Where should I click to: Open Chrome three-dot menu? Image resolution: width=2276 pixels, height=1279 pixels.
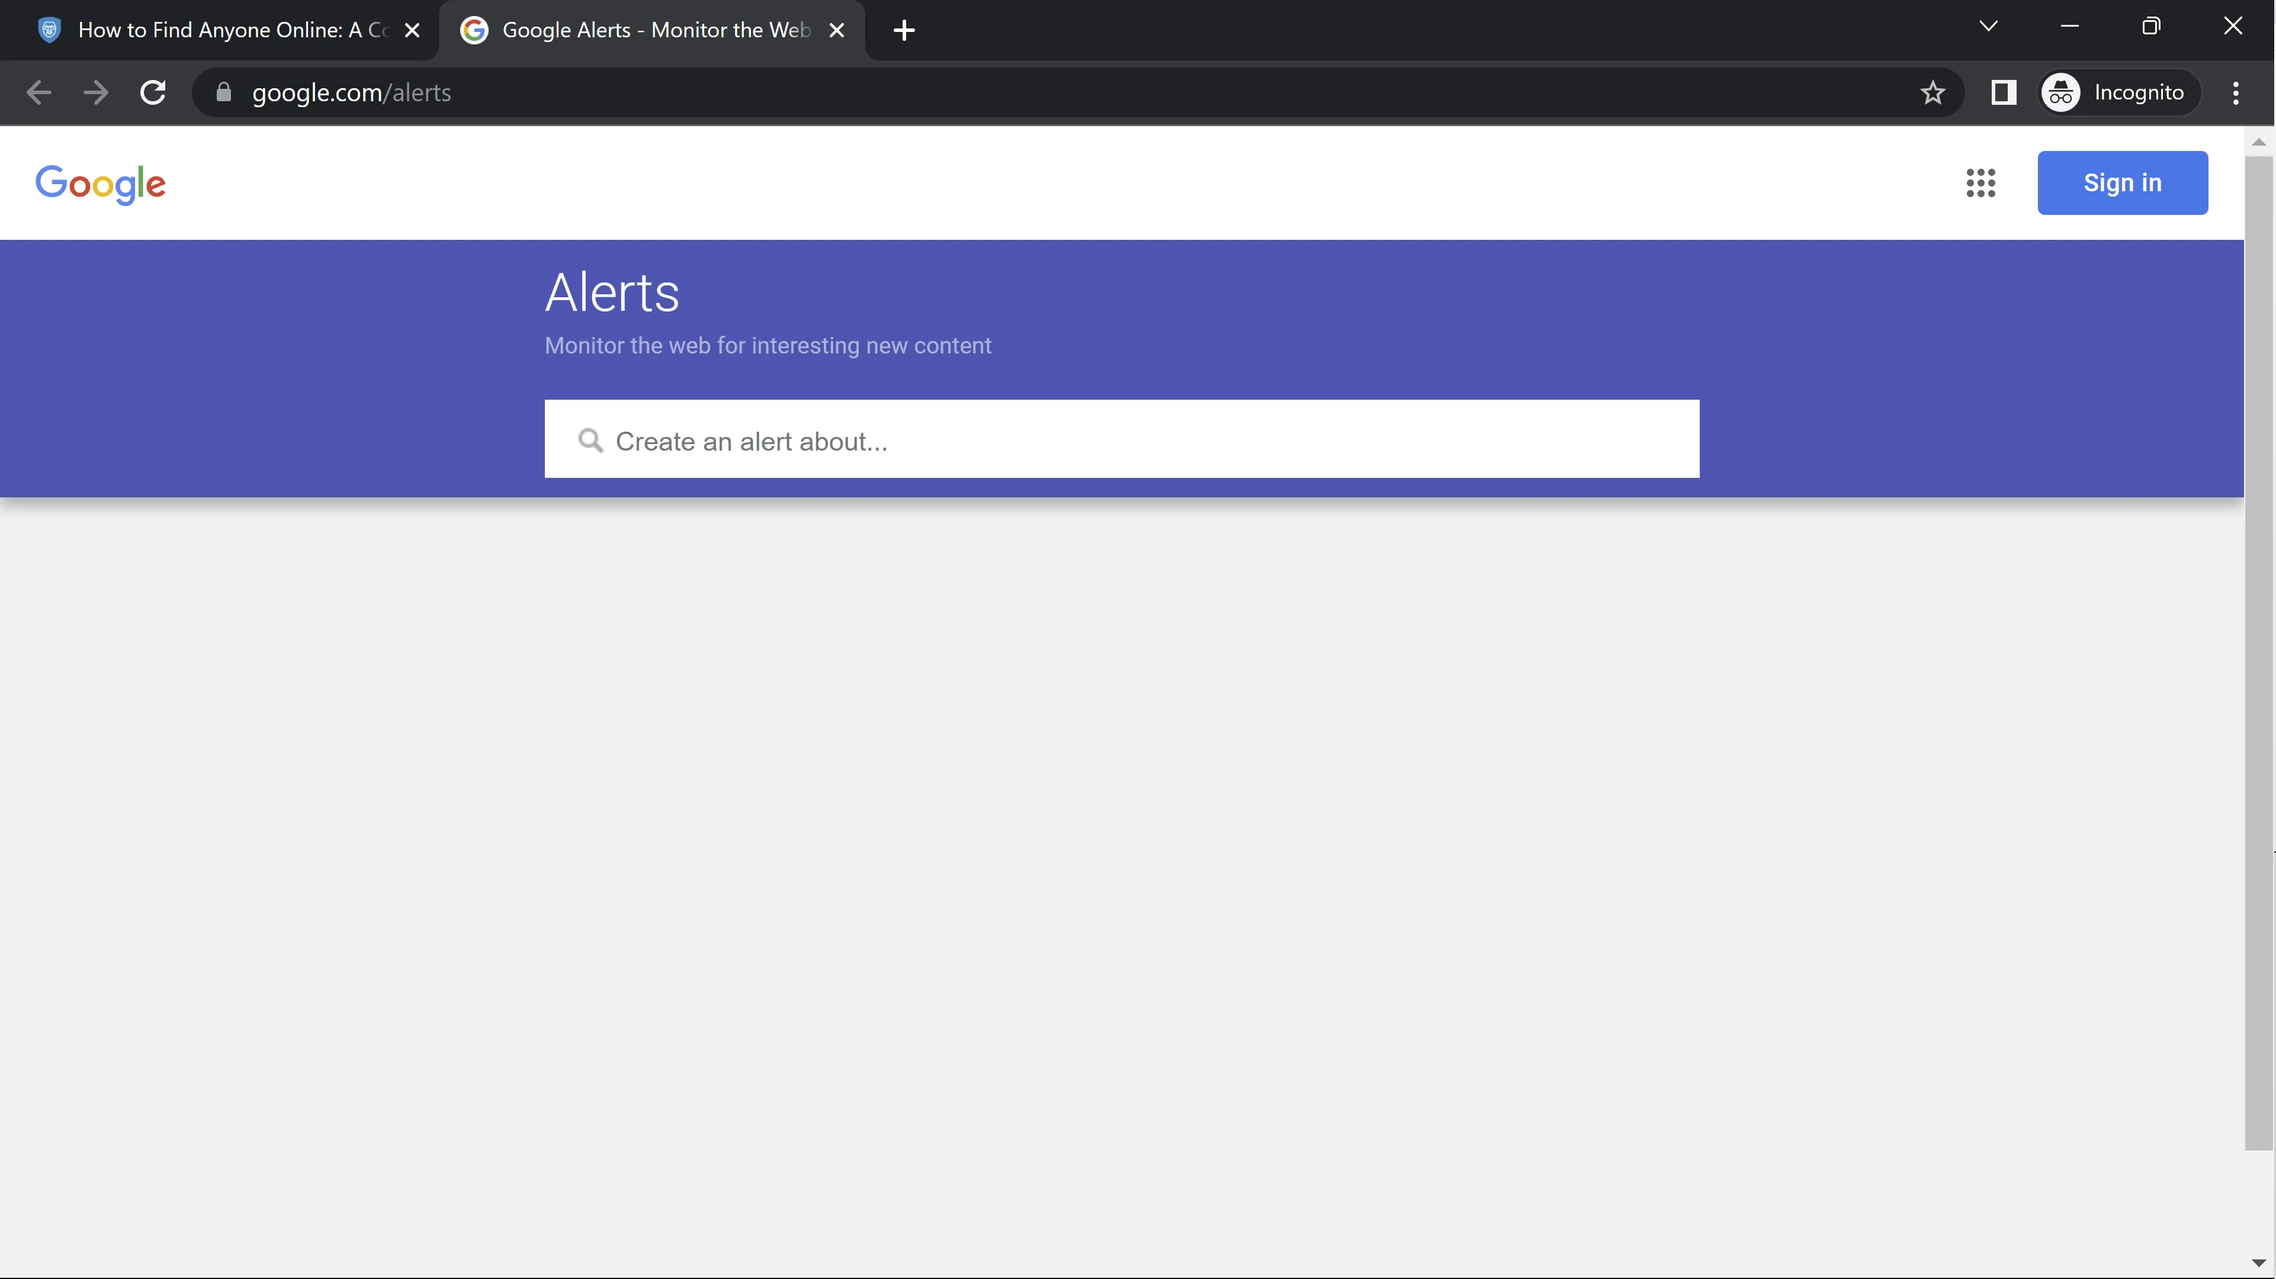tap(2235, 93)
